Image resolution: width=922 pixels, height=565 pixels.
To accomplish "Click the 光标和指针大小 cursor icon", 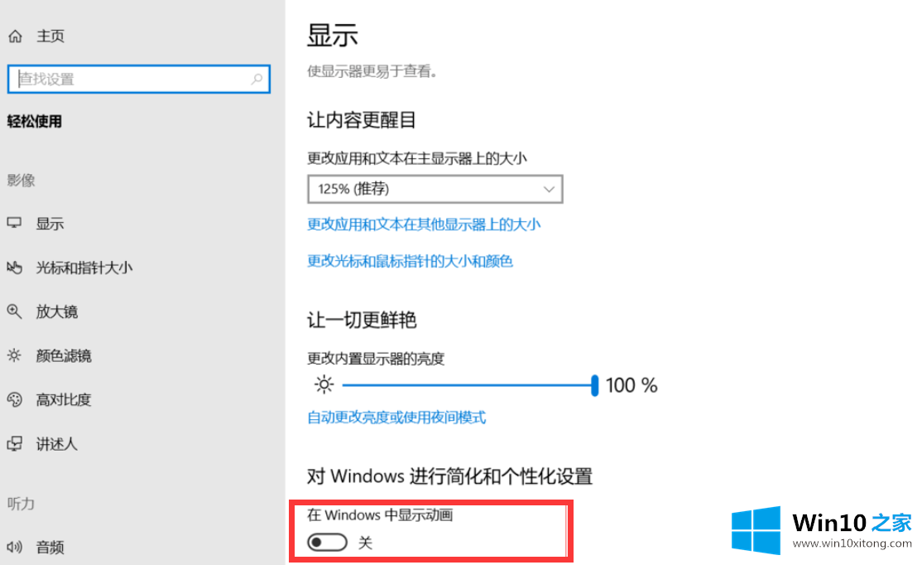I will [14, 268].
